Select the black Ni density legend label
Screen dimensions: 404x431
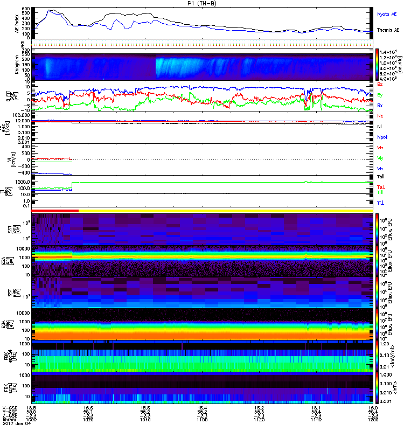pyautogui.click(x=380, y=127)
